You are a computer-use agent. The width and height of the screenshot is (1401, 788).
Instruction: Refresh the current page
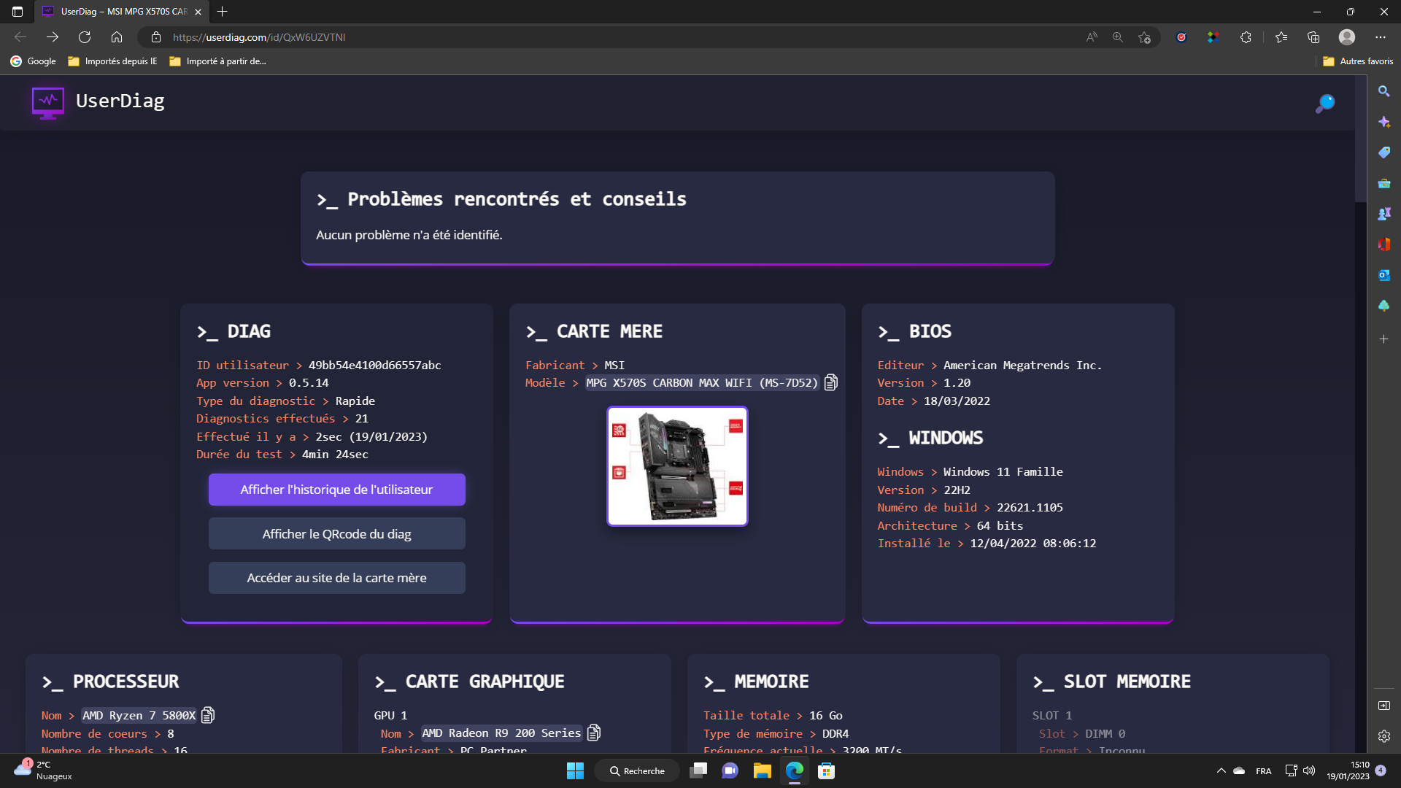(85, 37)
